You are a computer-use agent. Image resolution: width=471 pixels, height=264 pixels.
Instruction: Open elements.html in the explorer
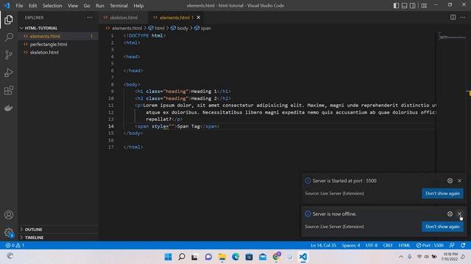point(58,36)
